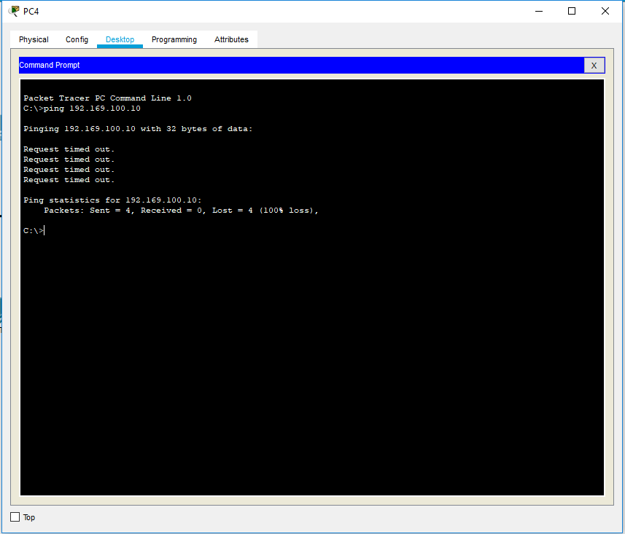Select the Desktop tab

click(x=120, y=40)
